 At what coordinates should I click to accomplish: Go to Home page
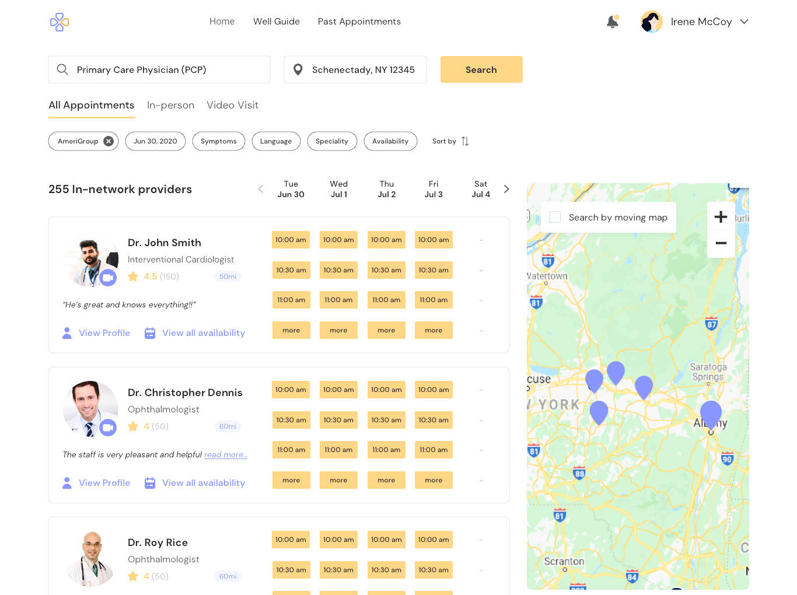coord(222,22)
